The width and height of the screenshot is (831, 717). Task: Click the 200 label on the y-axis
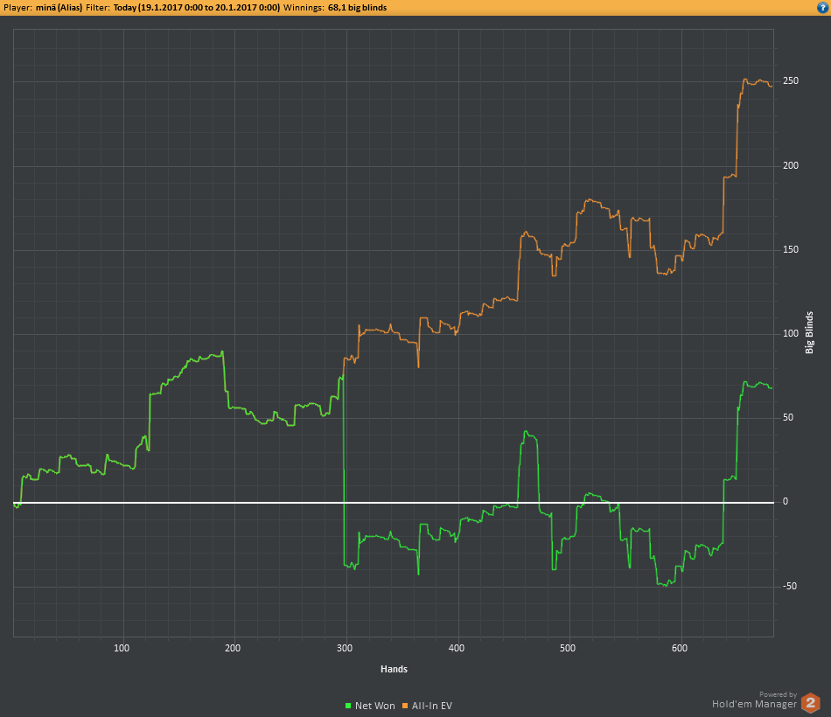point(791,166)
